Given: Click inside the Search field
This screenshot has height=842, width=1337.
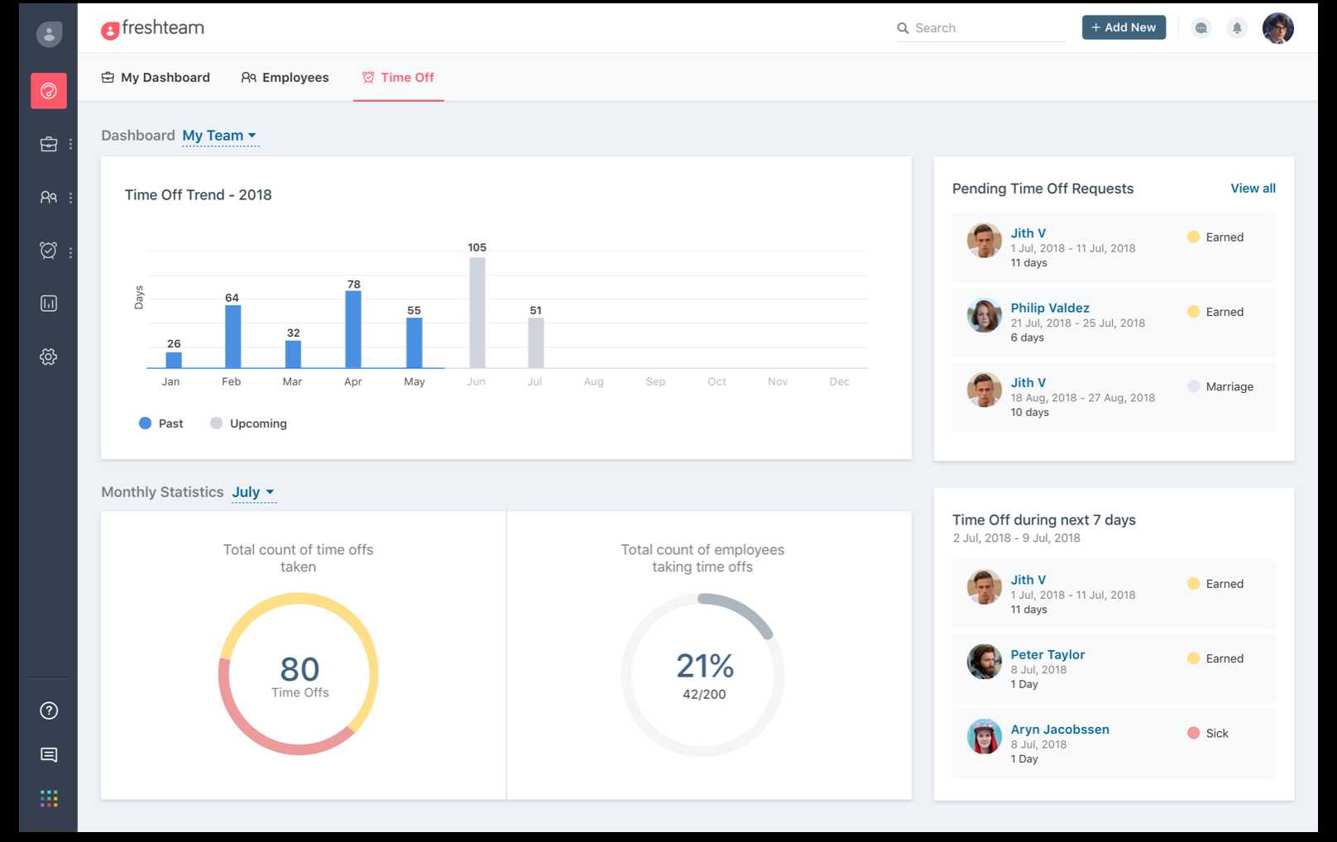Looking at the screenshot, I should click(980, 27).
